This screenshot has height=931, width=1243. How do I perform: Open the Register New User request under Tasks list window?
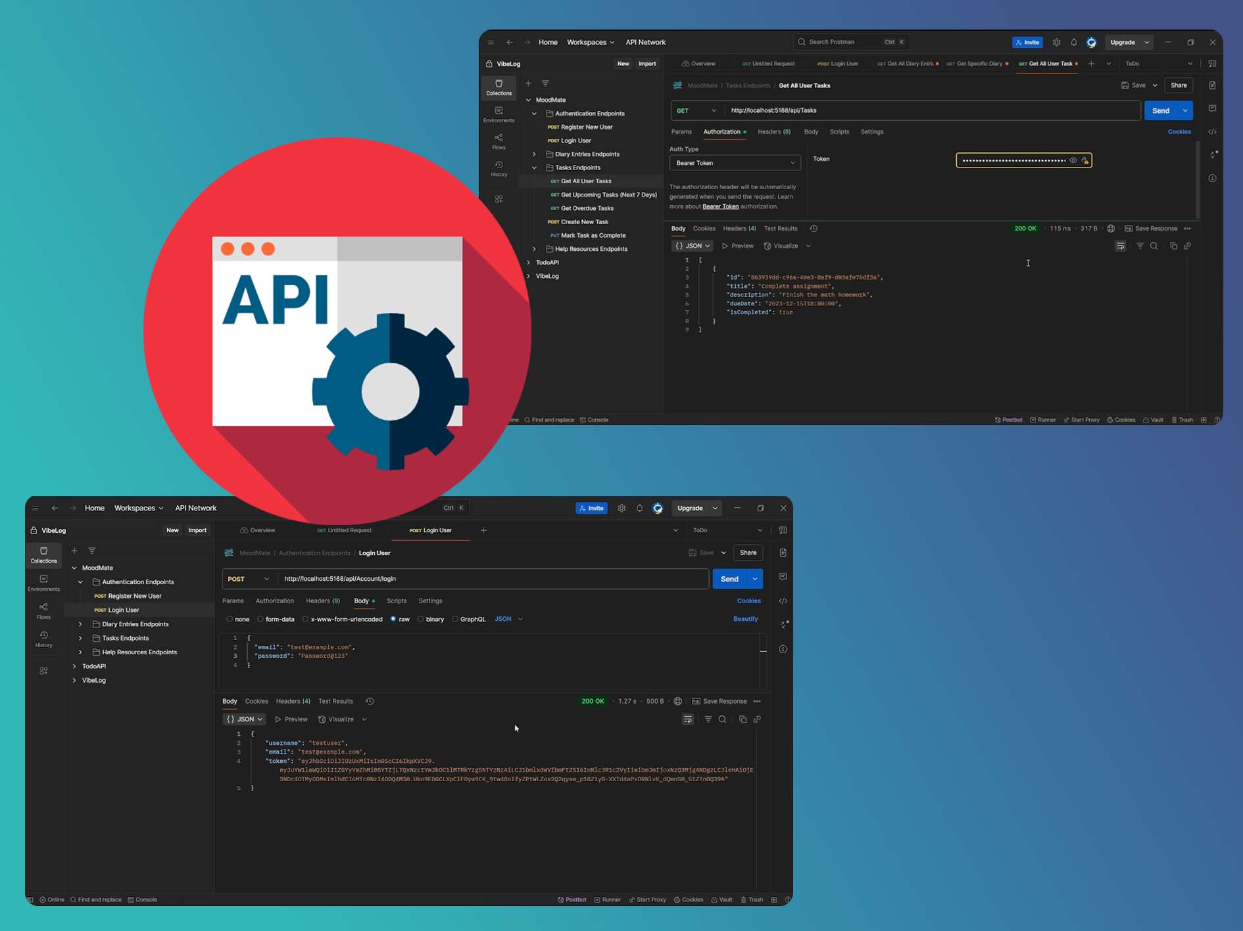pos(586,127)
